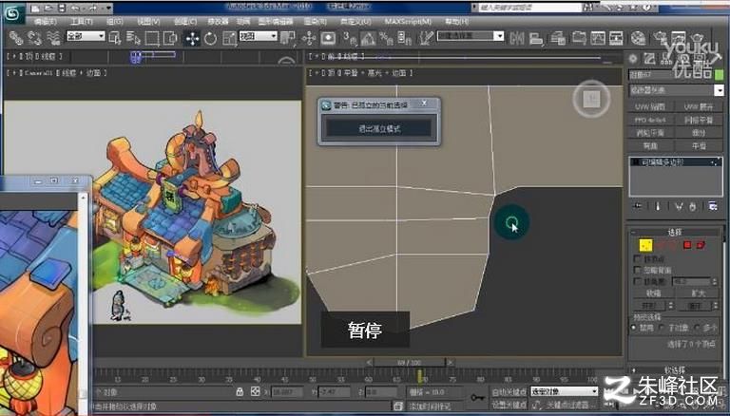Open the Modifier List dropdown
Viewport: 730px width, 416px height.
676,90
